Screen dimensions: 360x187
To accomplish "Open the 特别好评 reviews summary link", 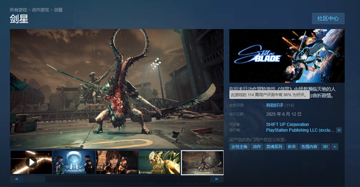I will [275, 105].
